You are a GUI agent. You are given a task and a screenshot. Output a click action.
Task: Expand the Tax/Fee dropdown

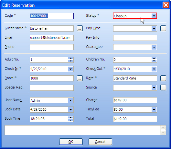pyautogui.click(x=154, y=110)
